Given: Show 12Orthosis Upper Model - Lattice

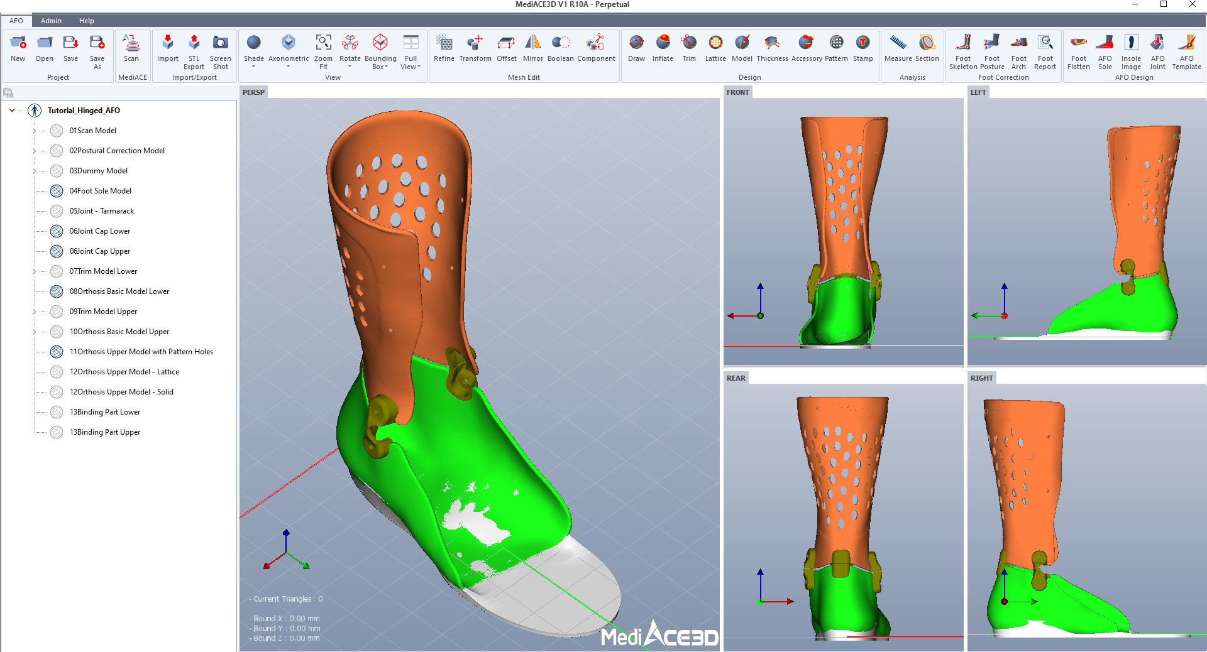Looking at the screenshot, I should click(57, 372).
